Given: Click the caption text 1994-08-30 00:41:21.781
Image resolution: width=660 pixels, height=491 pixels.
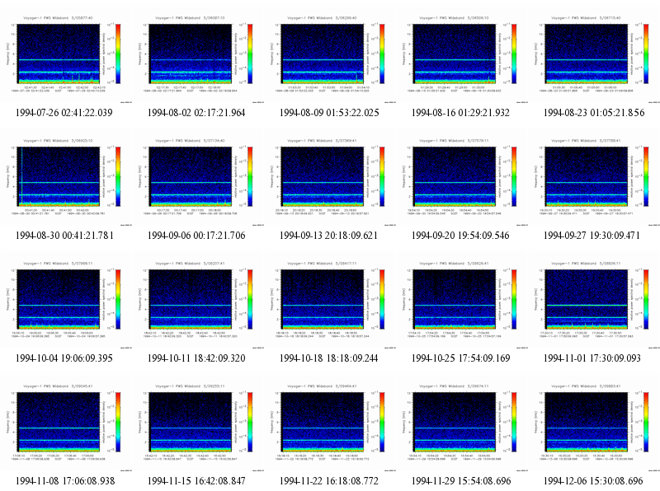Looking at the screenshot, I should (x=64, y=236).
